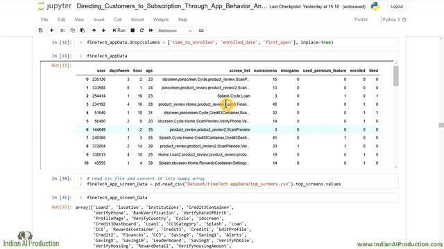
Task: Copy selected cells icon
Action: click(72, 30)
